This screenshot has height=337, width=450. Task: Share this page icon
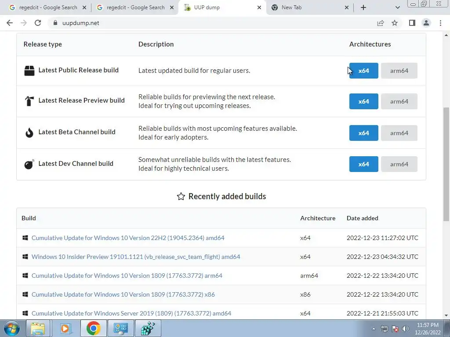click(x=381, y=23)
